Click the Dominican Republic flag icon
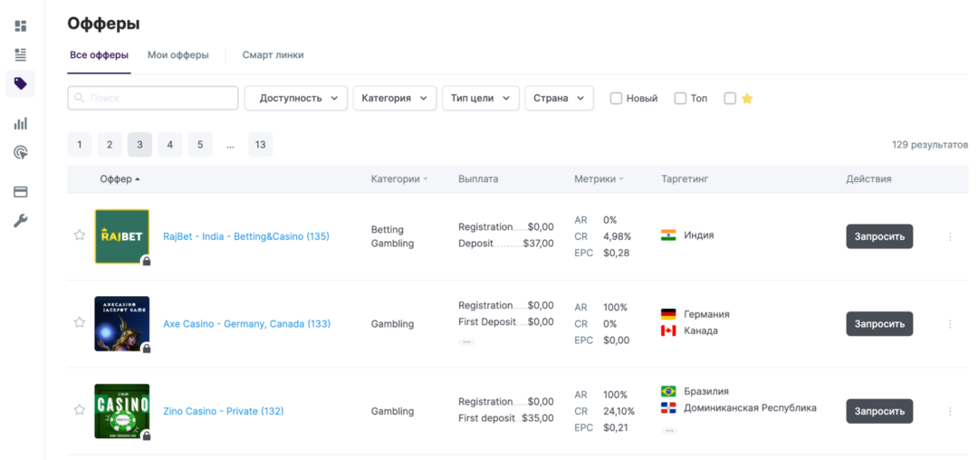The height and width of the screenshot is (460, 978). [668, 408]
